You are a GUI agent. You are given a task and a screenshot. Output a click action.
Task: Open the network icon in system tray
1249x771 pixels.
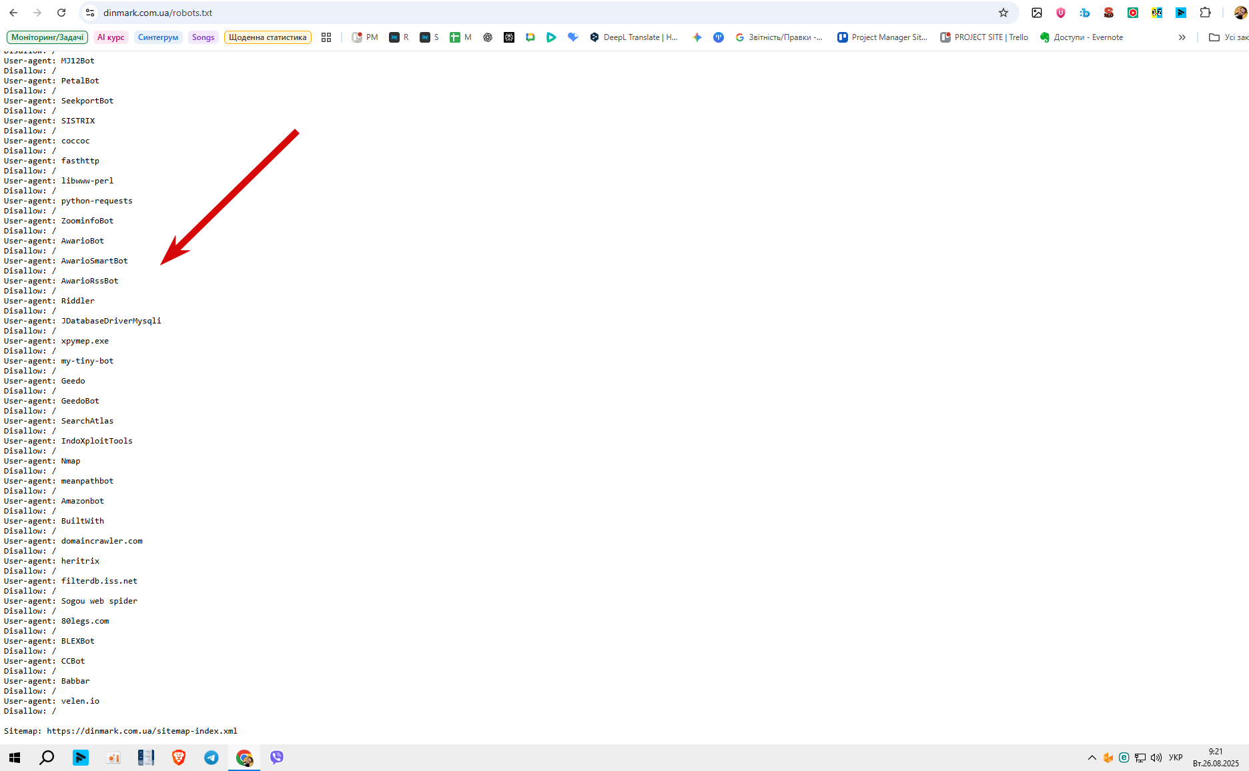[1140, 758]
